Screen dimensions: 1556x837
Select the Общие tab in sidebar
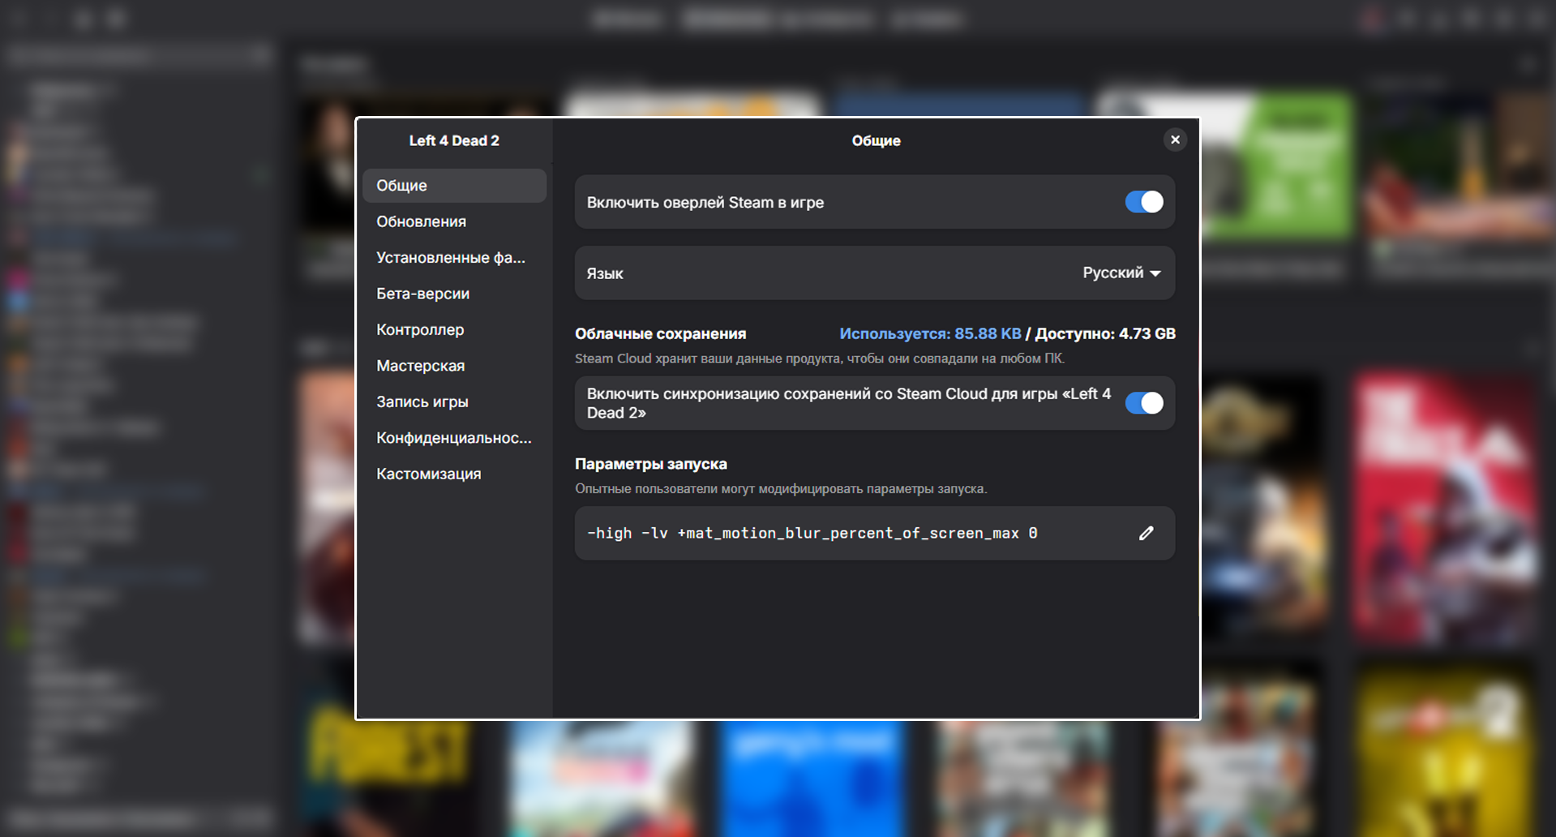[x=454, y=186]
